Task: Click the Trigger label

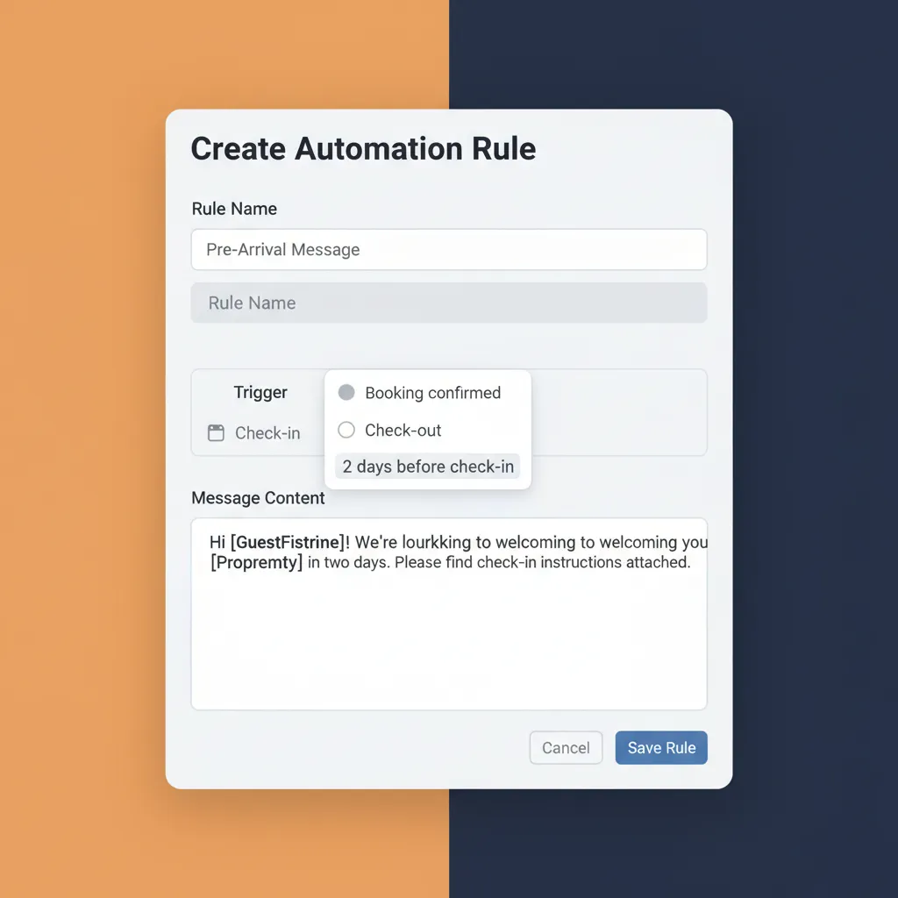Action: point(260,392)
